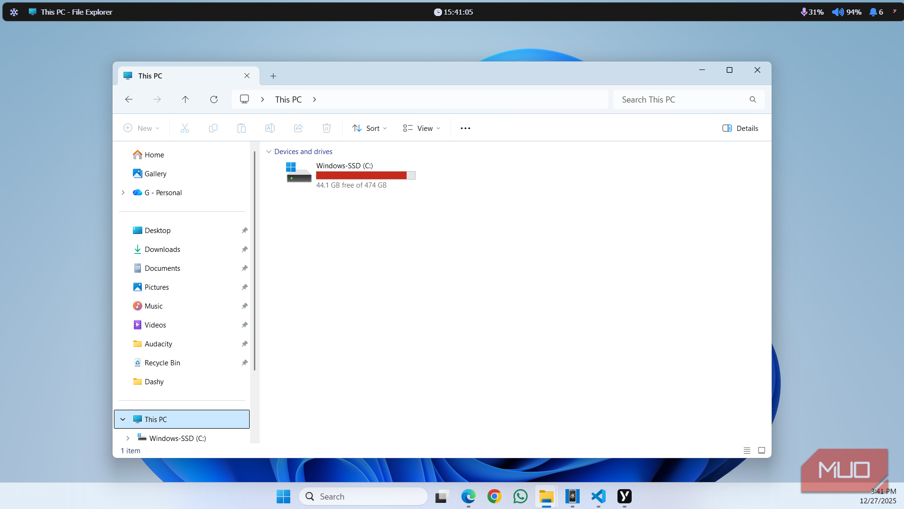Open the See more ellipsis menu
This screenshot has width=904, height=509.
(465, 128)
